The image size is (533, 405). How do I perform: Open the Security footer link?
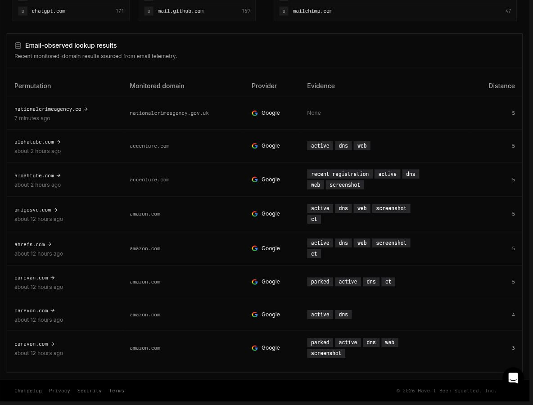(x=90, y=391)
